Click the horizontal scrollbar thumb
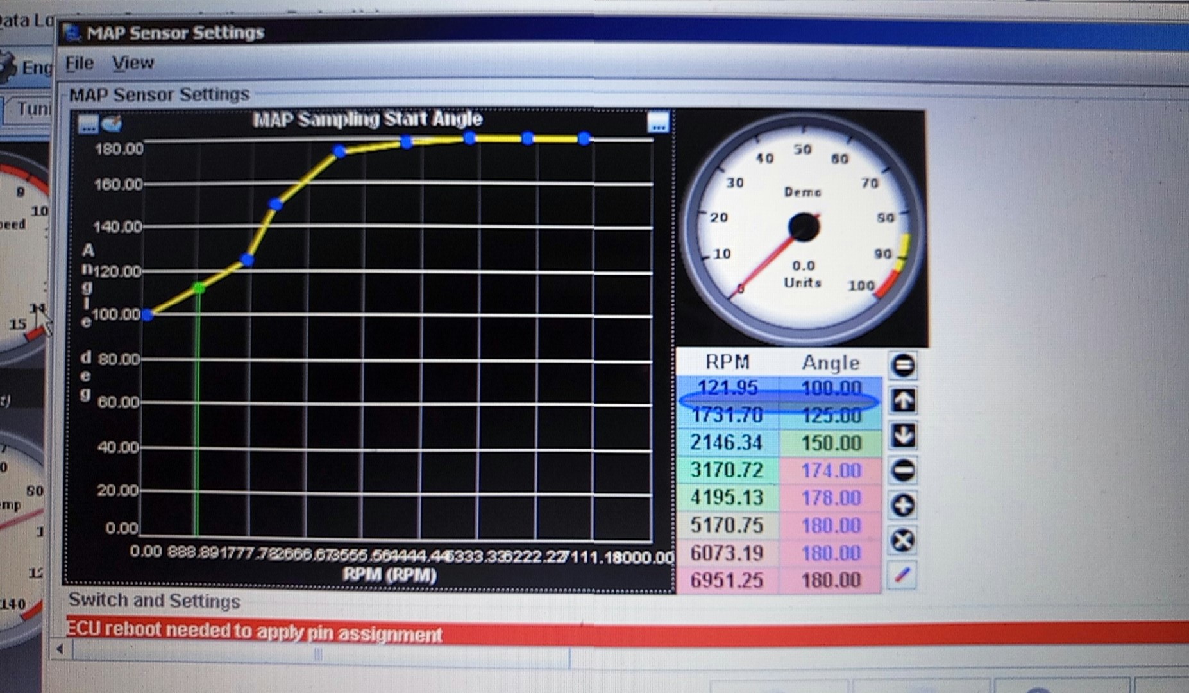This screenshot has height=693, width=1189. 320,654
